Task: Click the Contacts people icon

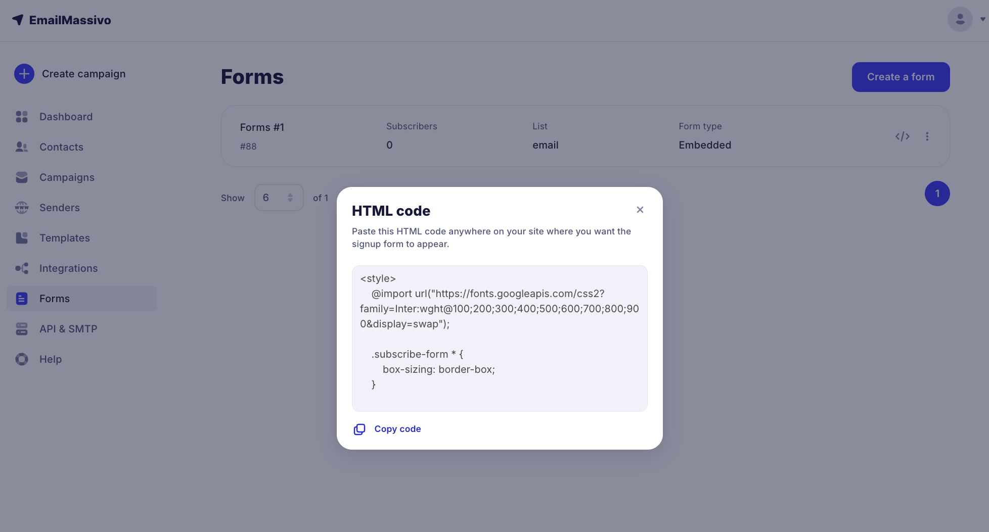Action: tap(22, 147)
